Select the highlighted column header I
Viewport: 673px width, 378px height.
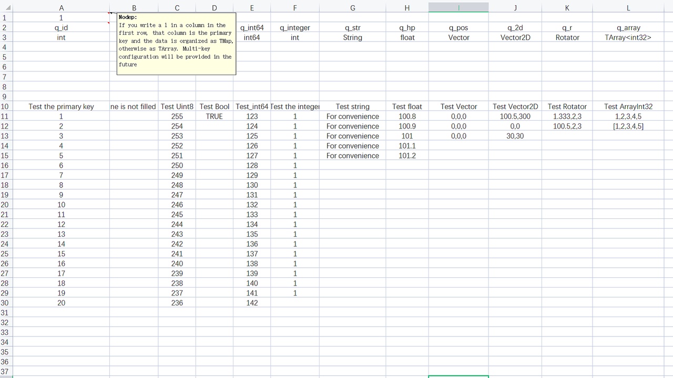click(458, 7)
